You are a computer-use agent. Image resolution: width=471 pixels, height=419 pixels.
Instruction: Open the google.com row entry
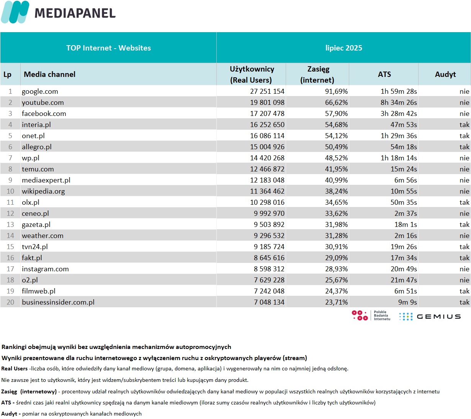pos(40,91)
